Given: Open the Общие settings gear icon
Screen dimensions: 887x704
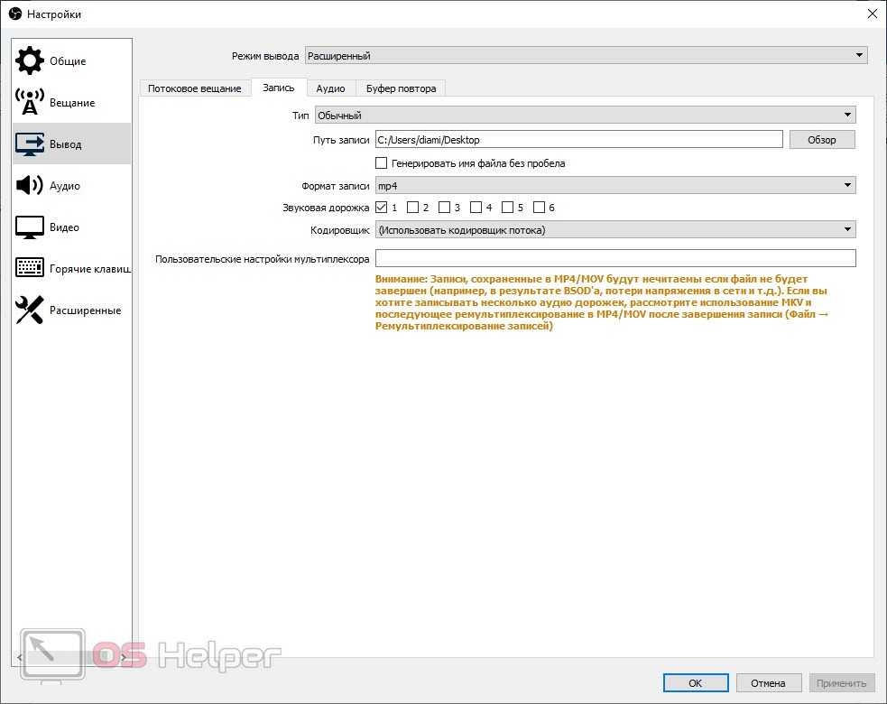Looking at the screenshot, I should tap(30, 60).
